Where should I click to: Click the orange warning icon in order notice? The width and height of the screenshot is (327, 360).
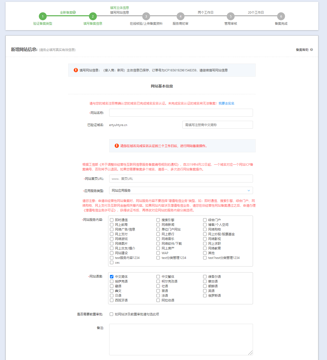click(76, 70)
